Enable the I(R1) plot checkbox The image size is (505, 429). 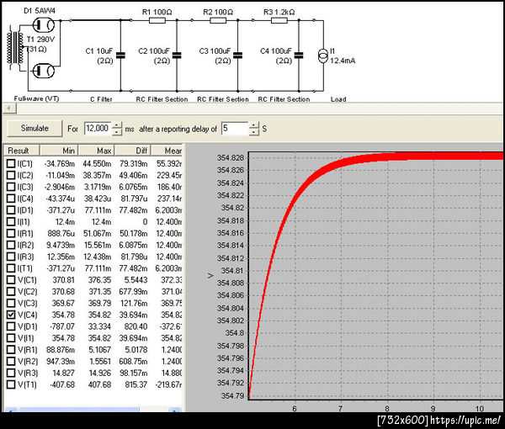[x=11, y=233]
